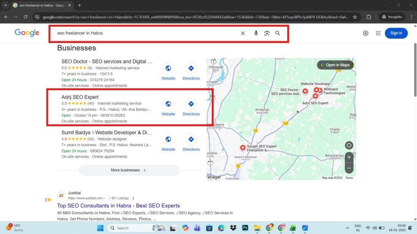Open more options for Justdial result
The width and height of the screenshot is (417, 234).
[x=133, y=198]
